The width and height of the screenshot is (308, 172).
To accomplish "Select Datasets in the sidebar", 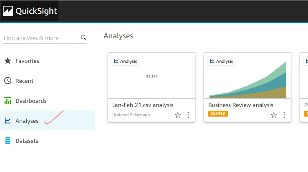I will 27,141.
